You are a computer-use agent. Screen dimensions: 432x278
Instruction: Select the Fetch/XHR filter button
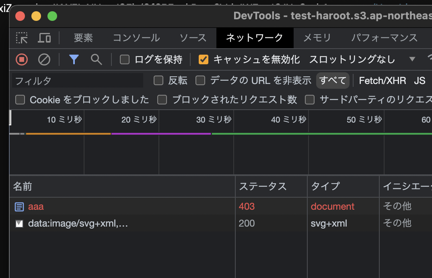382,81
